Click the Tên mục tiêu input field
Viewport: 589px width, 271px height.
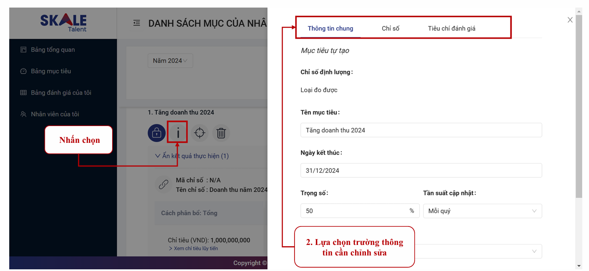tap(421, 130)
